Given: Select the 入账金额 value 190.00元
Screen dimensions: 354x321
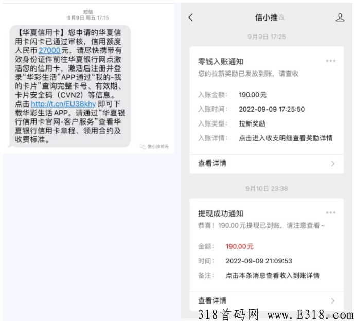Looking at the screenshot, I should [x=253, y=95].
